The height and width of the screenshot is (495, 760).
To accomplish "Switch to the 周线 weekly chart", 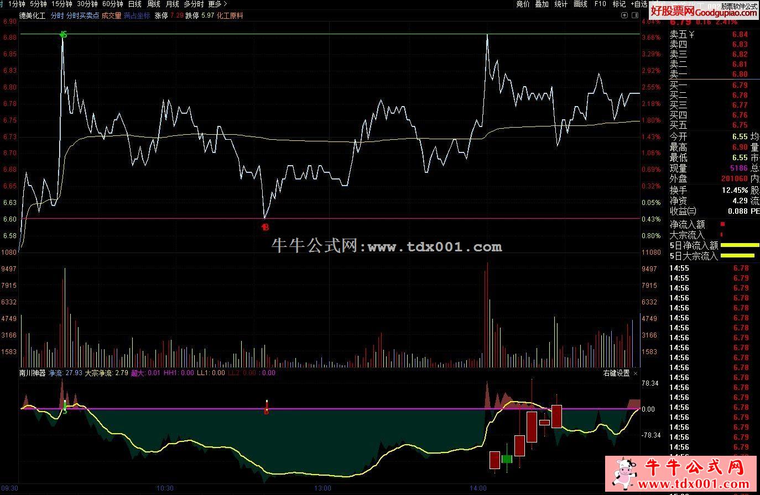I will tap(153, 4).
